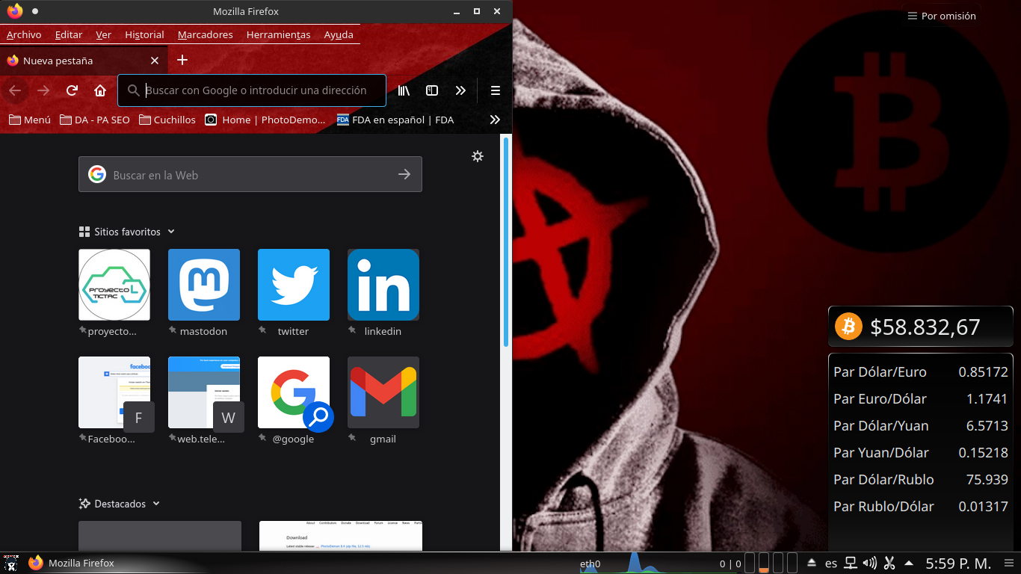The image size is (1021, 574).
Task: Go to the Firefox Home icon
Action: pyautogui.click(x=100, y=90)
